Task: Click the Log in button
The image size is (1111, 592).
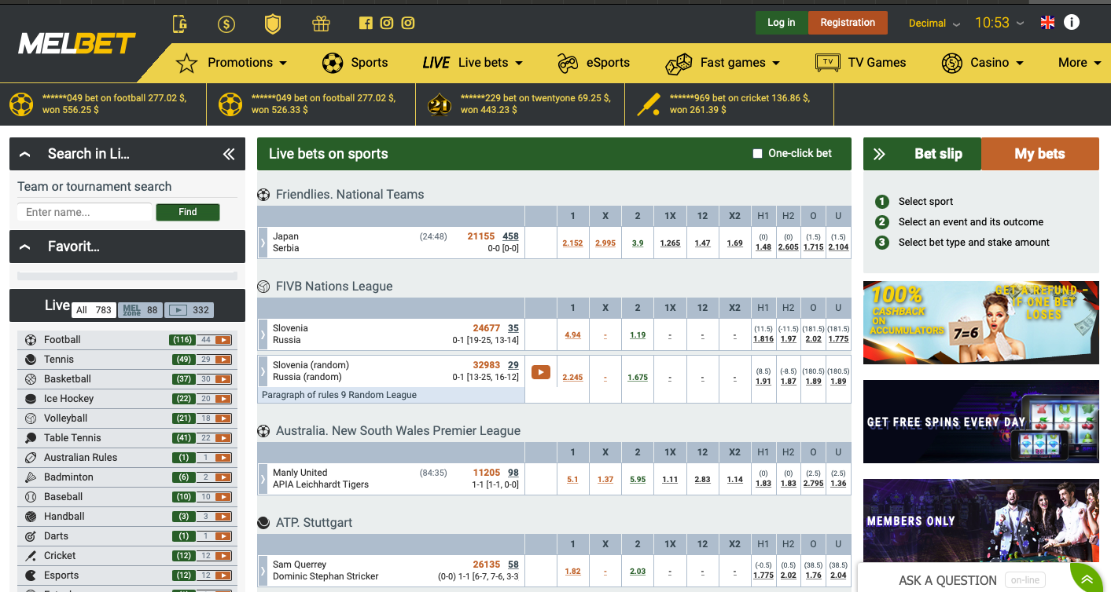Action: (781, 23)
